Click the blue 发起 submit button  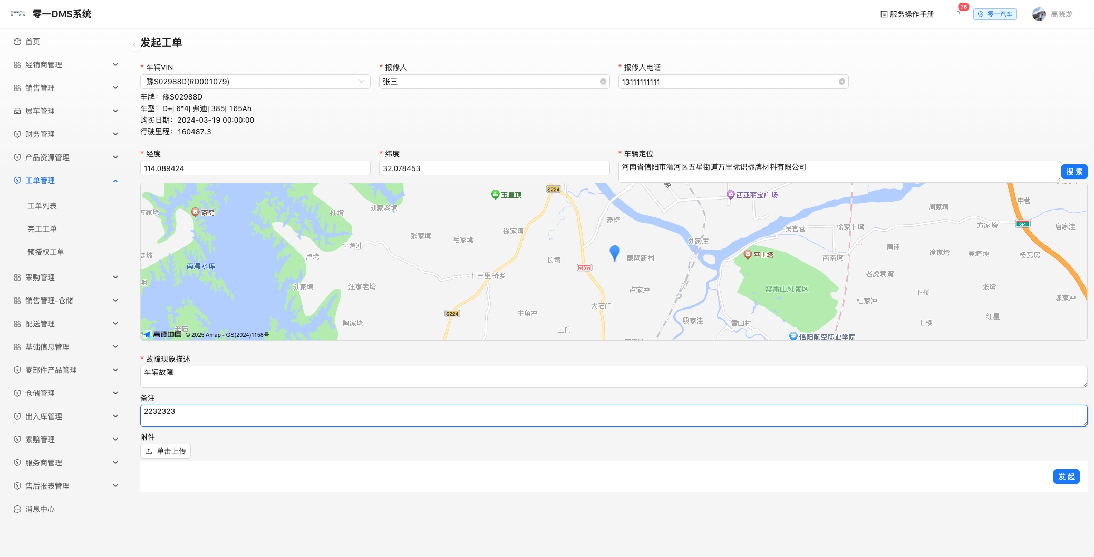point(1066,476)
